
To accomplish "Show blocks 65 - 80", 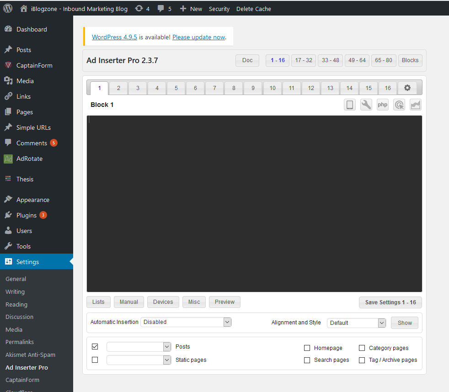I will pyautogui.click(x=384, y=60).
